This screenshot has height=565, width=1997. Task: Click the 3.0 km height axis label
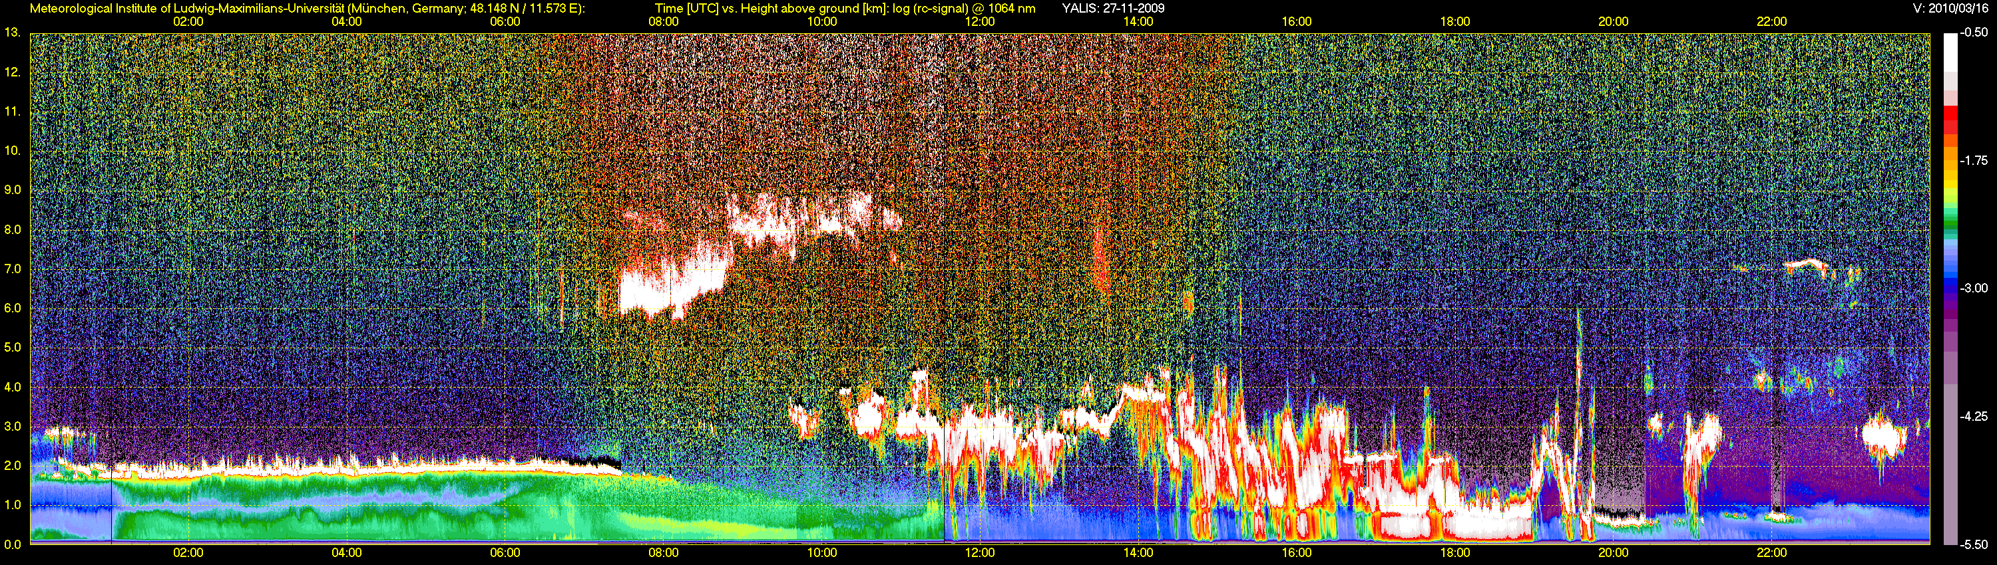tap(13, 427)
